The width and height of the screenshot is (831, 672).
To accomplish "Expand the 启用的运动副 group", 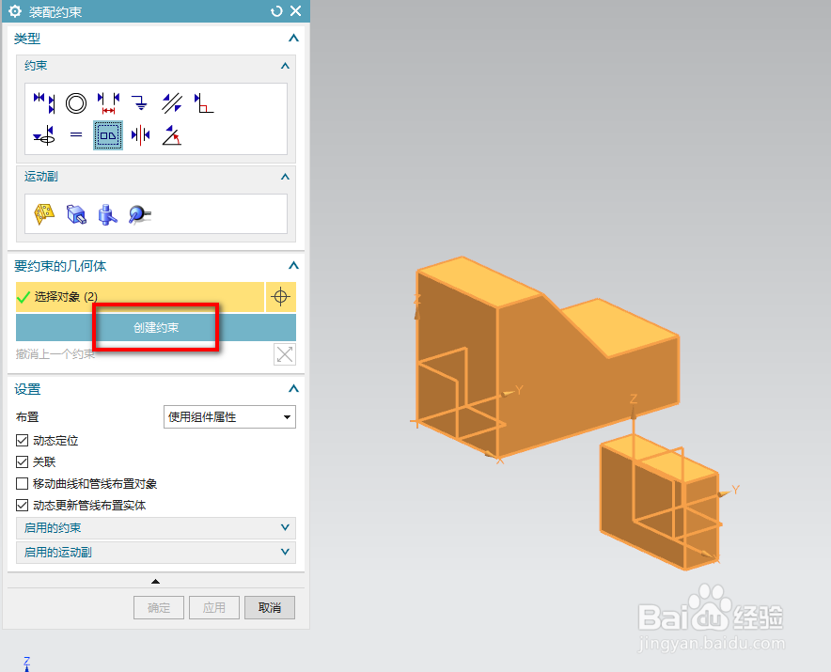I will 156,553.
